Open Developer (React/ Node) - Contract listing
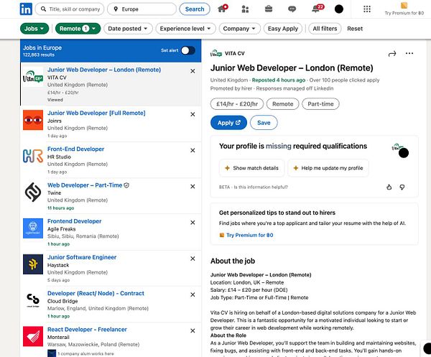Image resolution: width=431 pixels, height=357 pixels. coord(96,293)
